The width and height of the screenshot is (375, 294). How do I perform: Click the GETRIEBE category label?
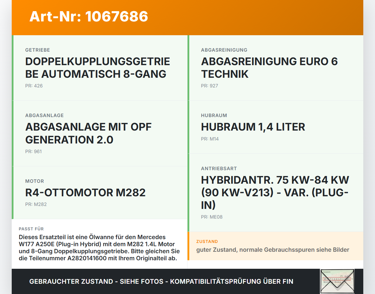[37, 50]
